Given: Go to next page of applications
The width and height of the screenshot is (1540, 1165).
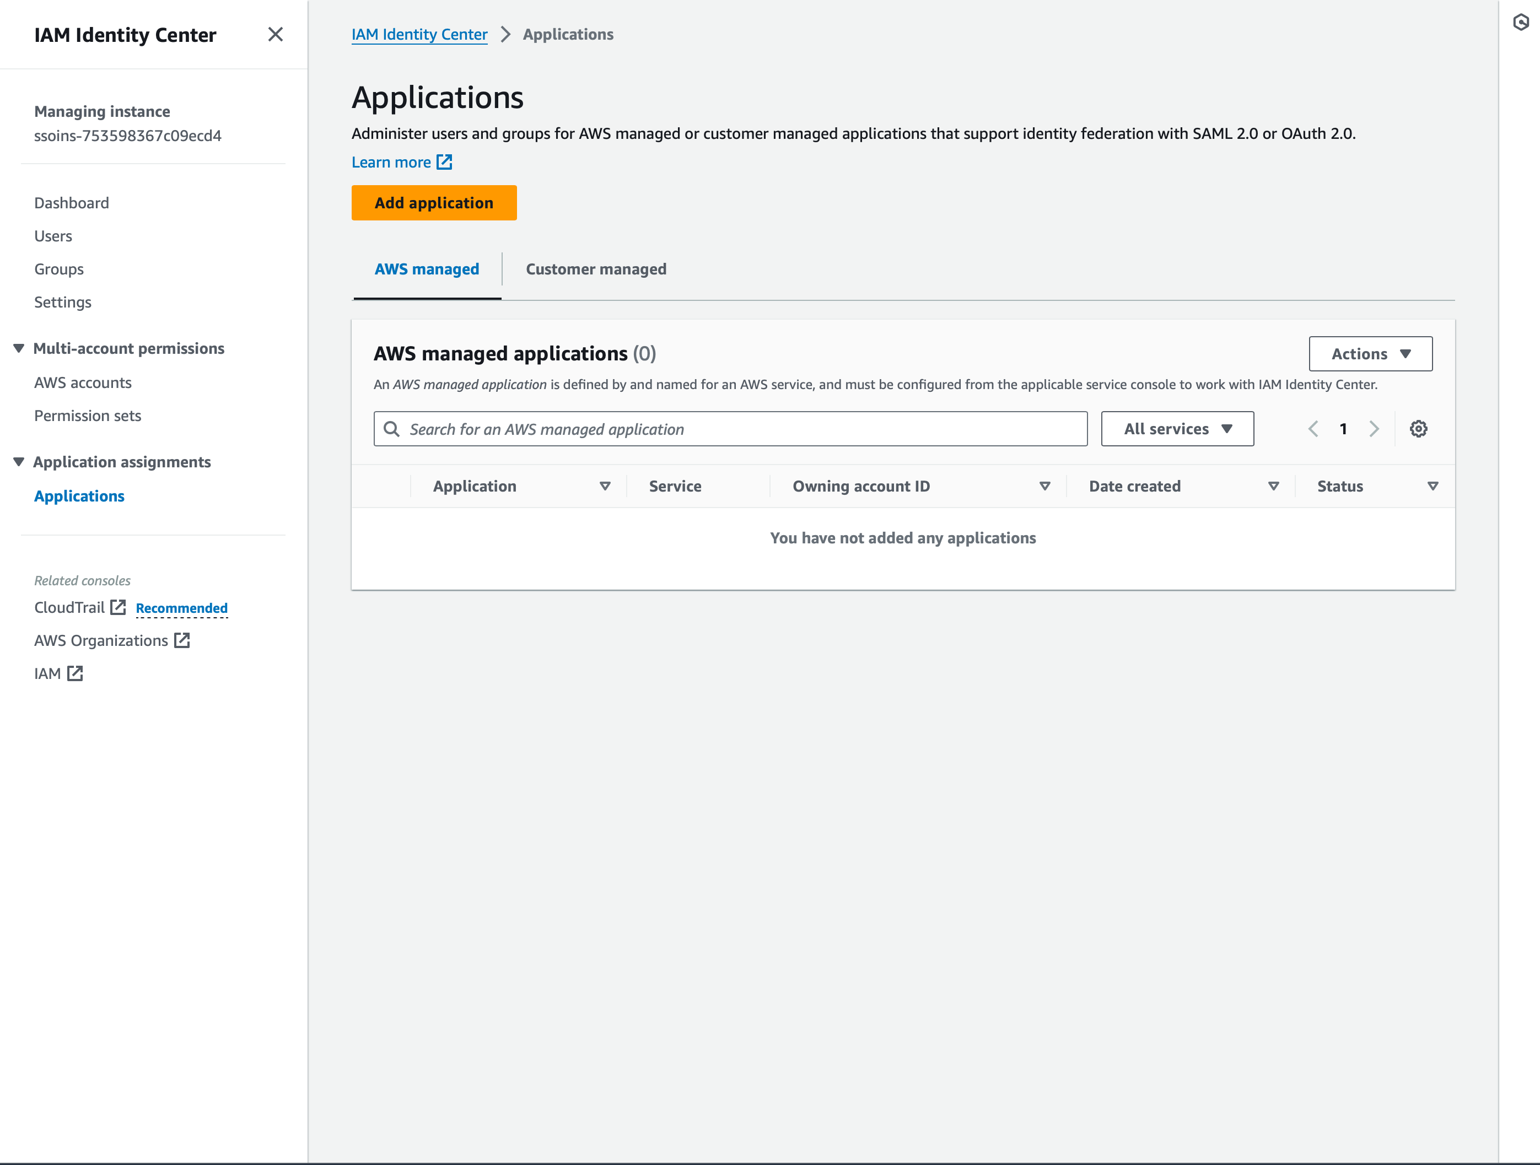Looking at the screenshot, I should point(1374,429).
